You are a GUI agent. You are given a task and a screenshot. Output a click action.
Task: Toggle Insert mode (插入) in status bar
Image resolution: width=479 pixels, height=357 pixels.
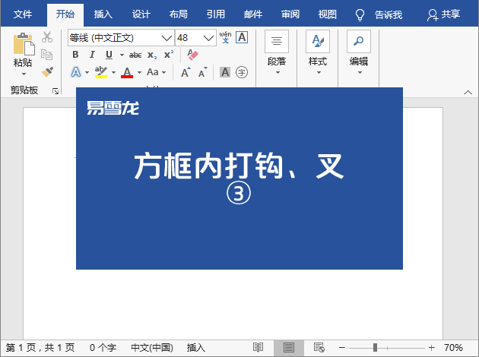[196, 348]
